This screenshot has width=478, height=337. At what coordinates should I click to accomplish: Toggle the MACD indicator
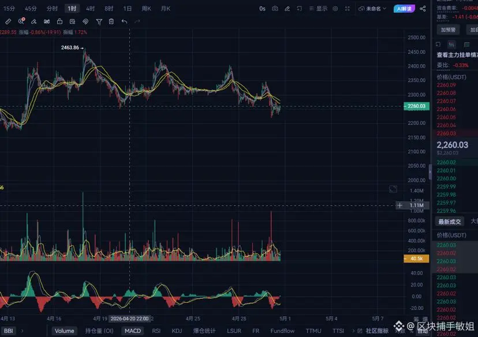point(133,331)
